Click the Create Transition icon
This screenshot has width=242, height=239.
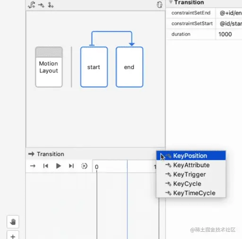tap(41, 5)
